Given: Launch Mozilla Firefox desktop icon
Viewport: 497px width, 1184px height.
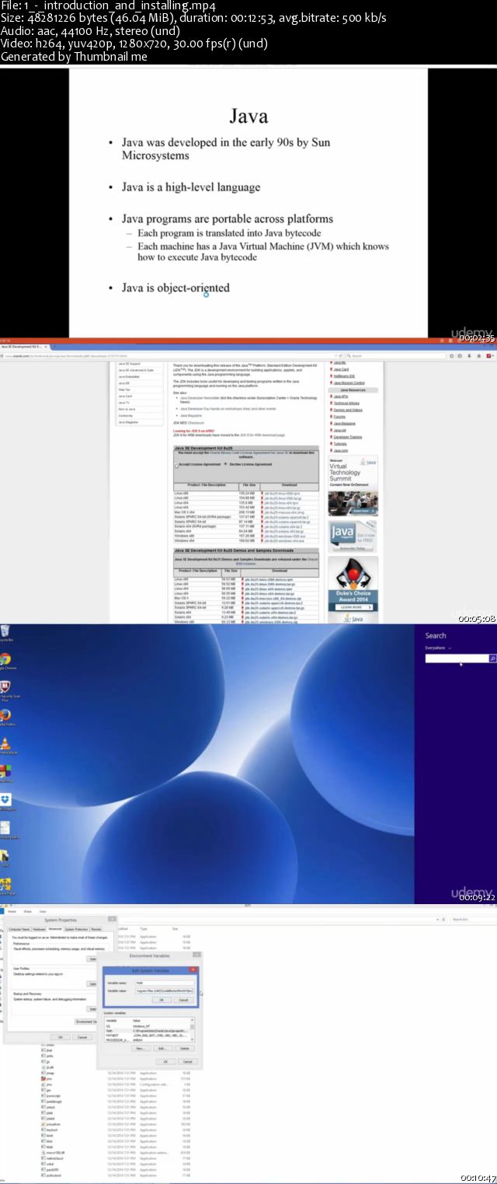Looking at the screenshot, I should [x=5, y=718].
